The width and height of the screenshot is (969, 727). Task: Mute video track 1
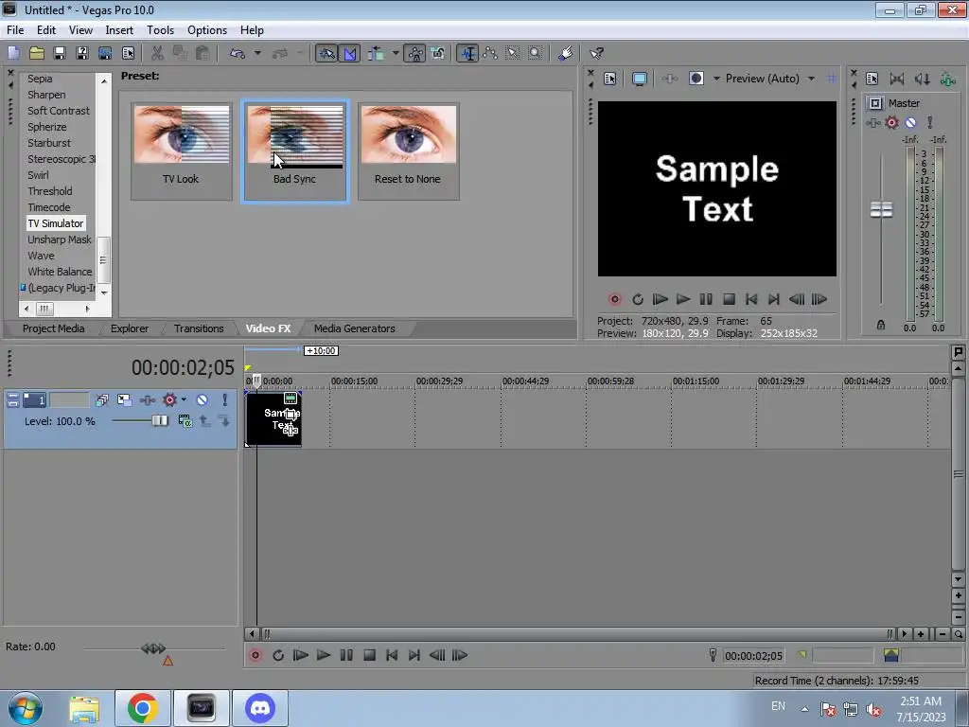click(x=203, y=400)
